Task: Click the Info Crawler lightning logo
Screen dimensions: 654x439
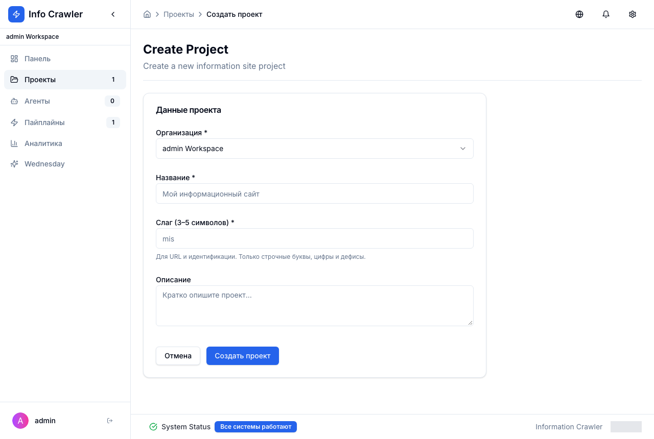Action: point(16,14)
